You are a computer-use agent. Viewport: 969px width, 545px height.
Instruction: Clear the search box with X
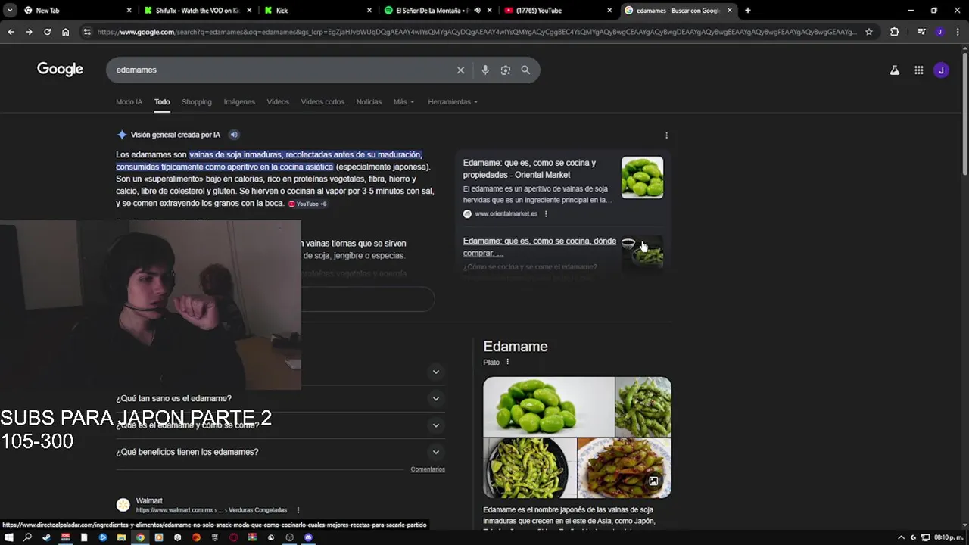(460, 70)
